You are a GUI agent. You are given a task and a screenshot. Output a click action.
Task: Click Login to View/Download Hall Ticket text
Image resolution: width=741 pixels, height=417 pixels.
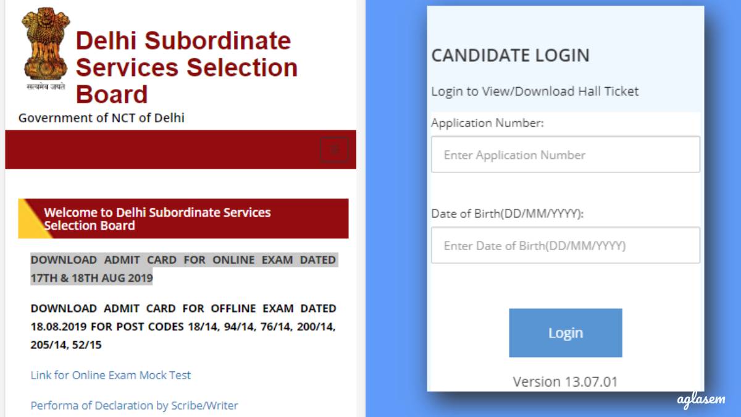pos(535,91)
